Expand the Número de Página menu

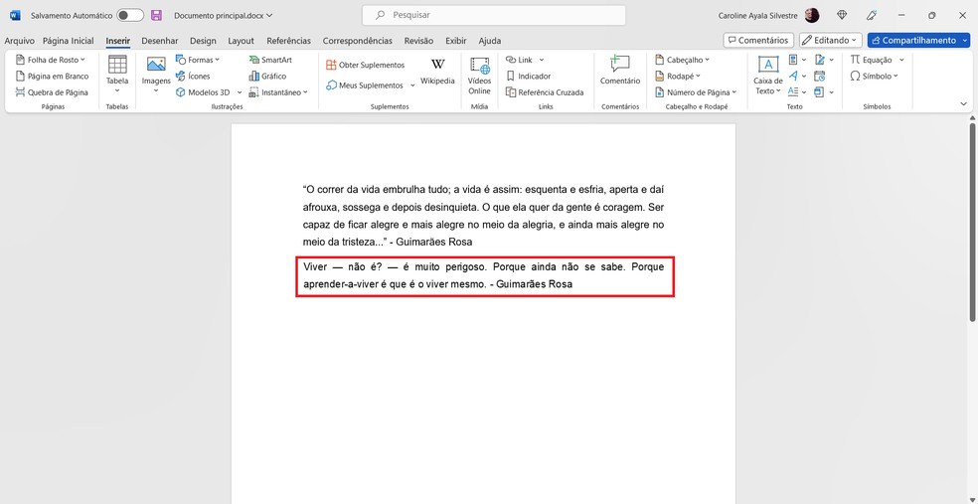click(x=699, y=92)
